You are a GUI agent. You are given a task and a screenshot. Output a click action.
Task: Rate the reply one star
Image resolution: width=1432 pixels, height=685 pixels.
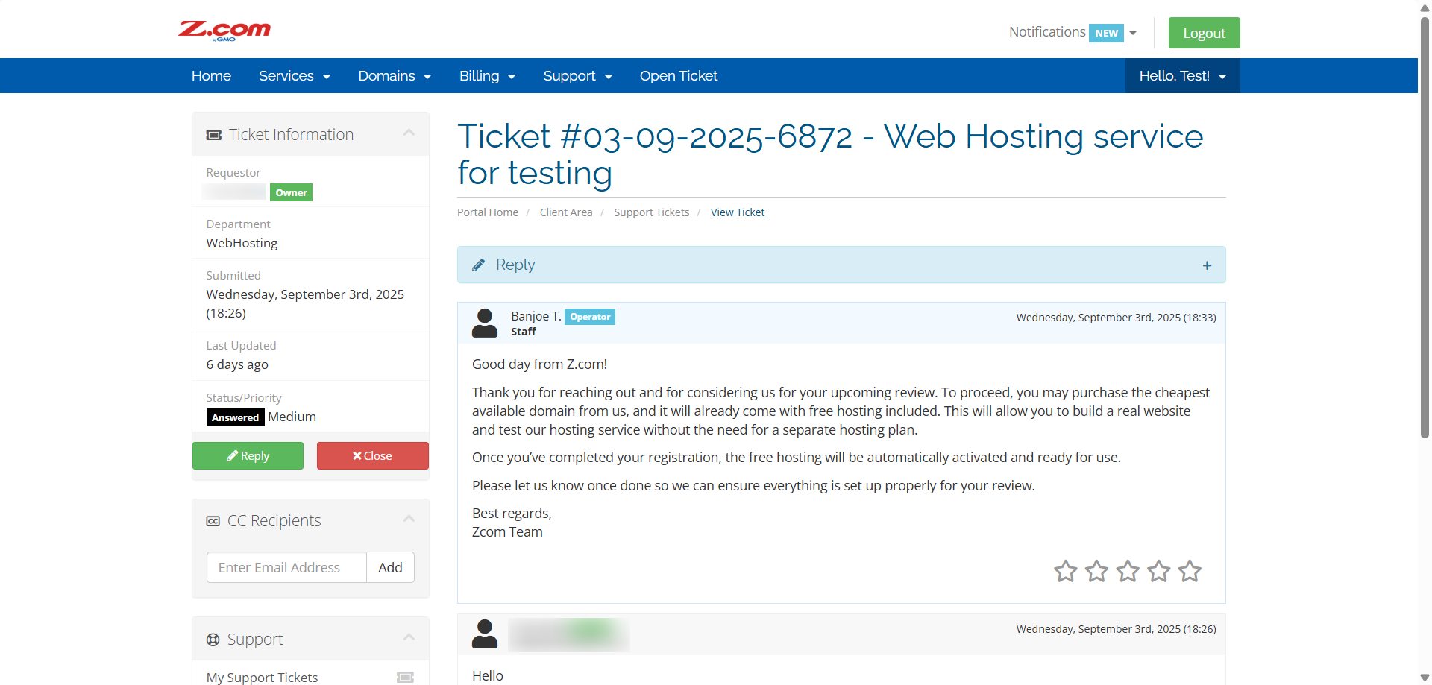click(1066, 571)
